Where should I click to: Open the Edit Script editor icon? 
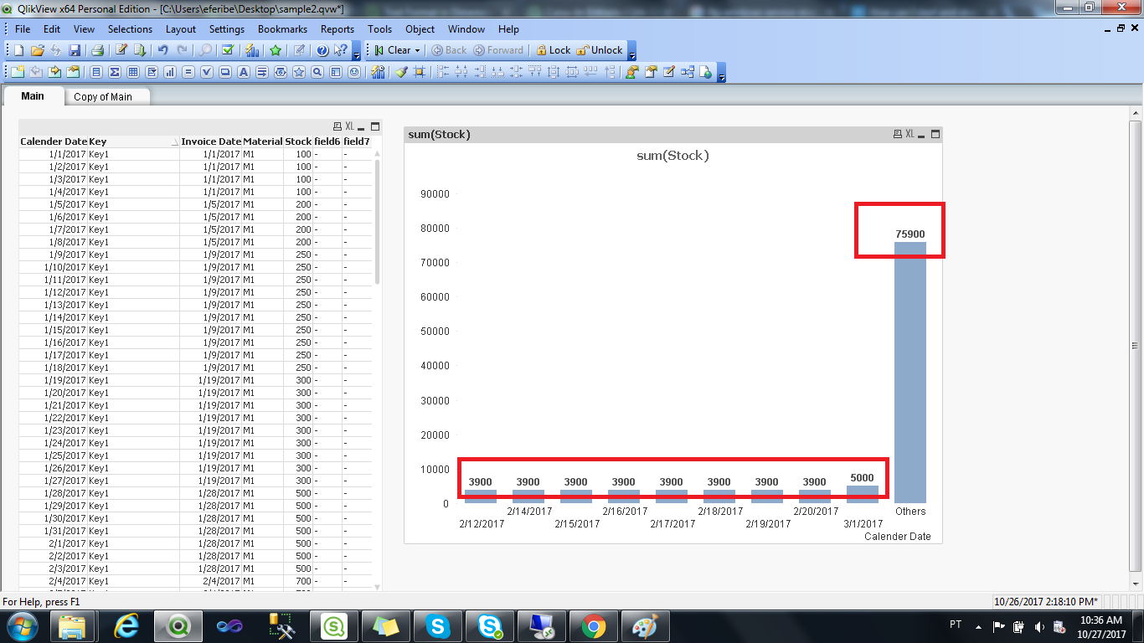(x=121, y=50)
